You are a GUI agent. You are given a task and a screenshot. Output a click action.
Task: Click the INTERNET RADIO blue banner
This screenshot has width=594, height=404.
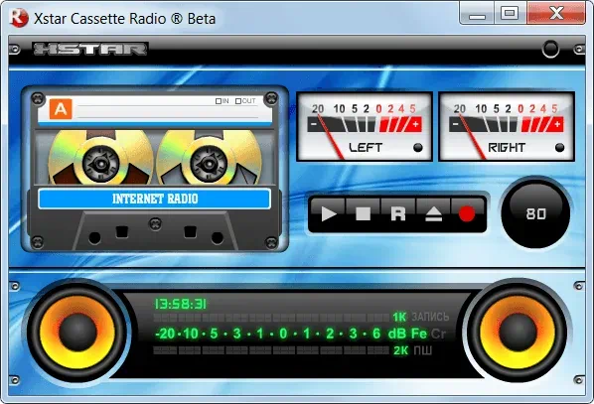[x=155, y=199]
